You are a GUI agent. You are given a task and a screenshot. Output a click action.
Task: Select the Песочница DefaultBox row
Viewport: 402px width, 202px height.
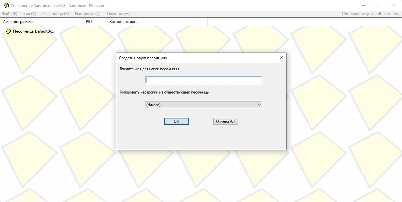(x=33, y=31)
